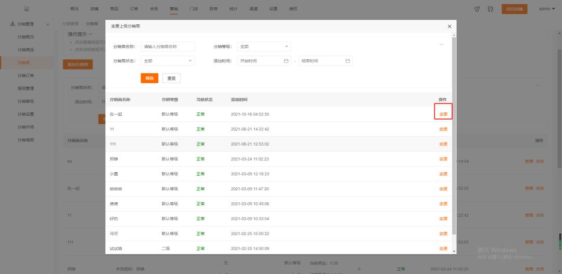Close the 变更上级分销商 dialog
This screenshot has width=562, height=274.
click(x=450, y=26)
